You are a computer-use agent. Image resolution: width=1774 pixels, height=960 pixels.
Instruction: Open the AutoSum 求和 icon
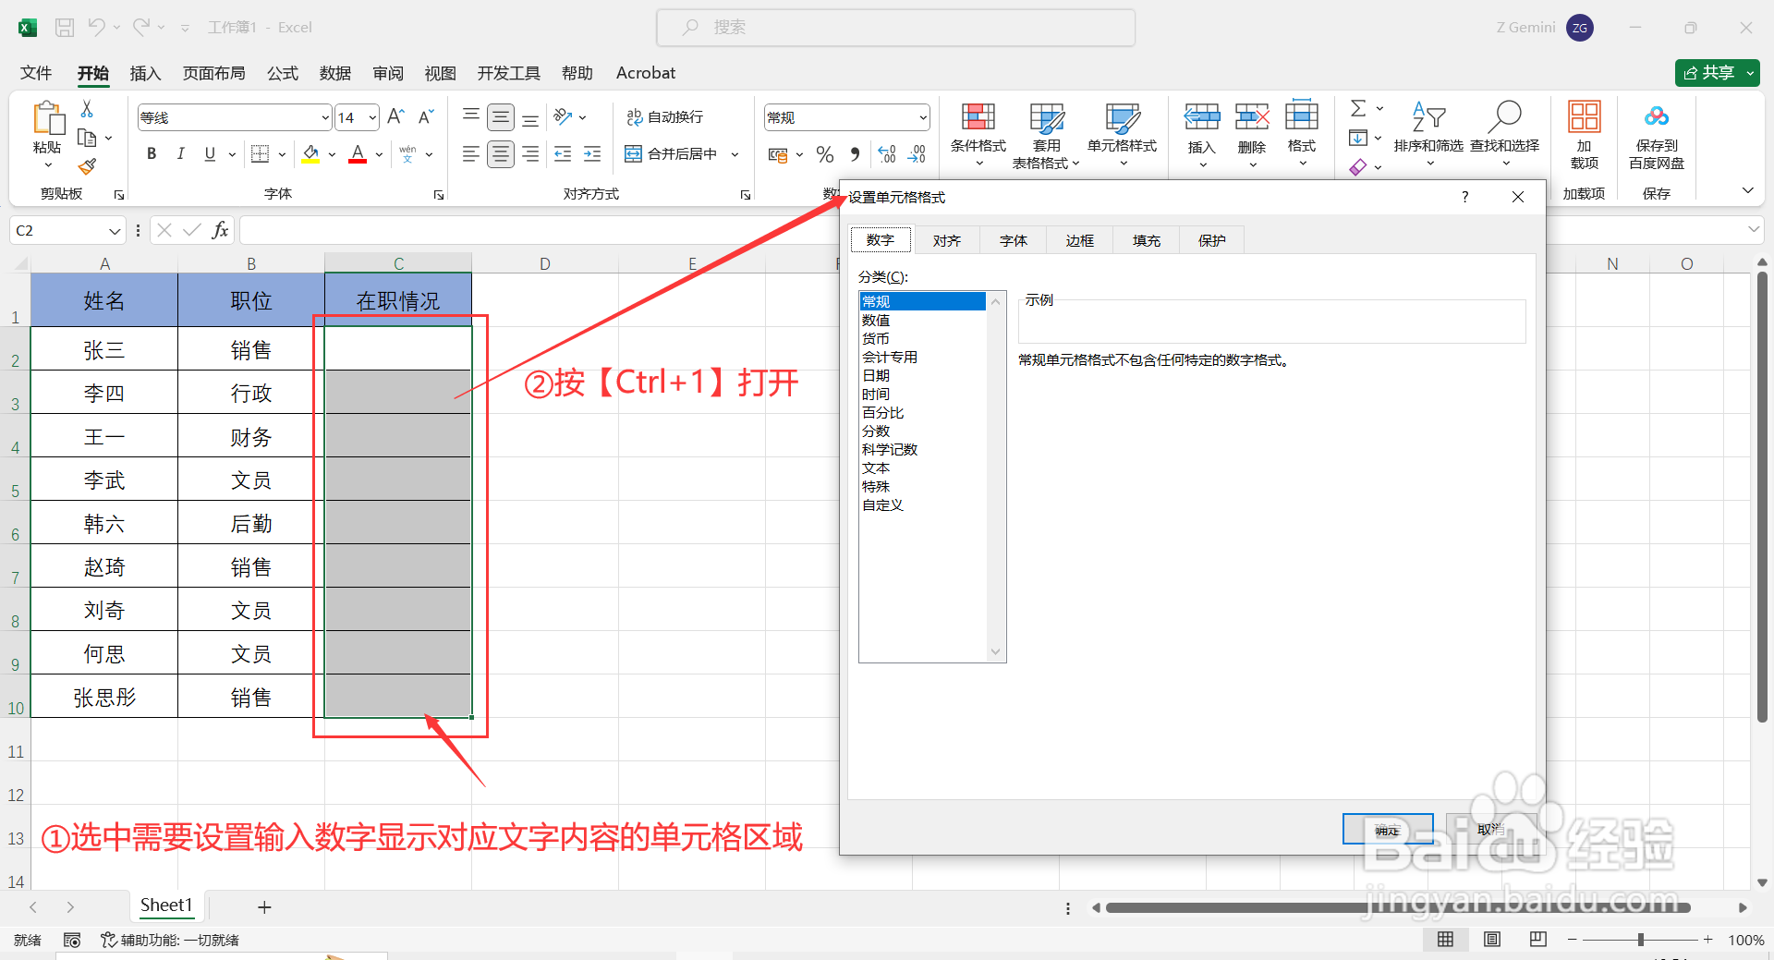coord(1358,108)
